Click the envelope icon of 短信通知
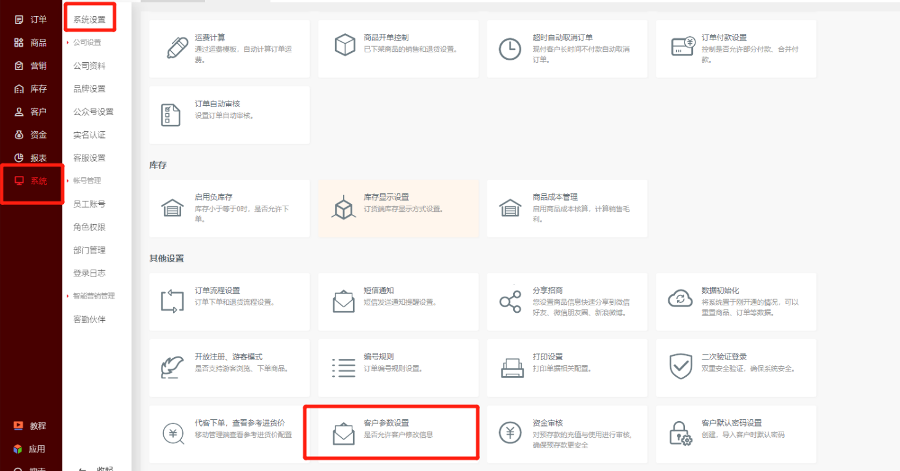 344,301
